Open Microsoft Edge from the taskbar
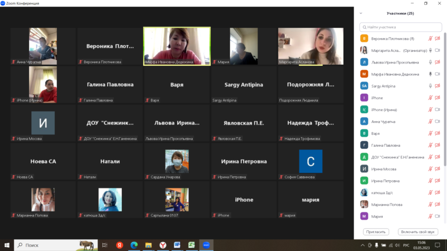Viewport: 447px width, 251px height. [134, 245]
